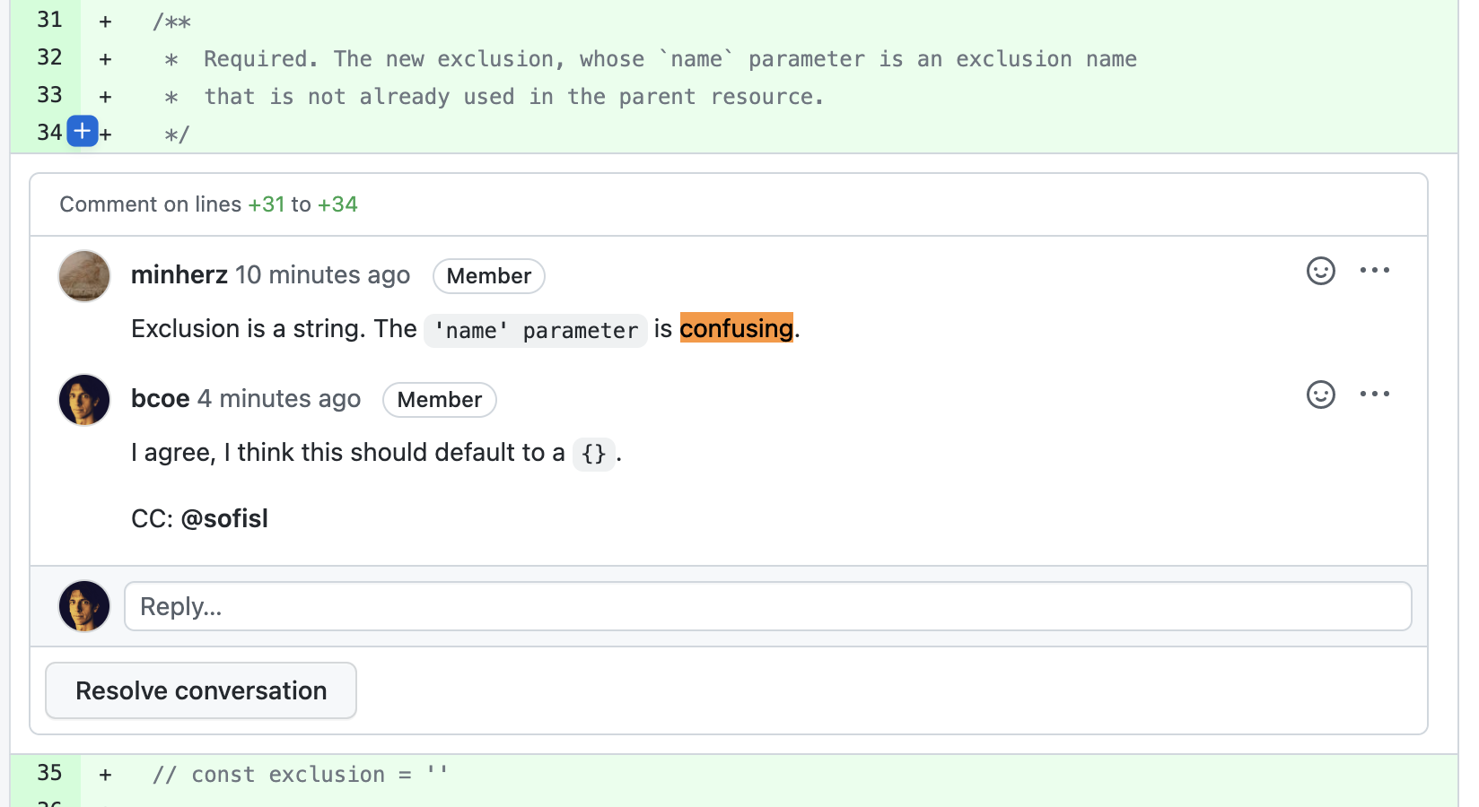Add emoji reaction to bcoe's comment
Viewport: 1479px width, 807px height.
pyautogui.click(x=1320, y=395)
